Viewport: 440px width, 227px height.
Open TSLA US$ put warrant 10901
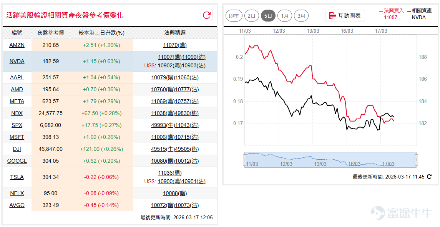194,182
